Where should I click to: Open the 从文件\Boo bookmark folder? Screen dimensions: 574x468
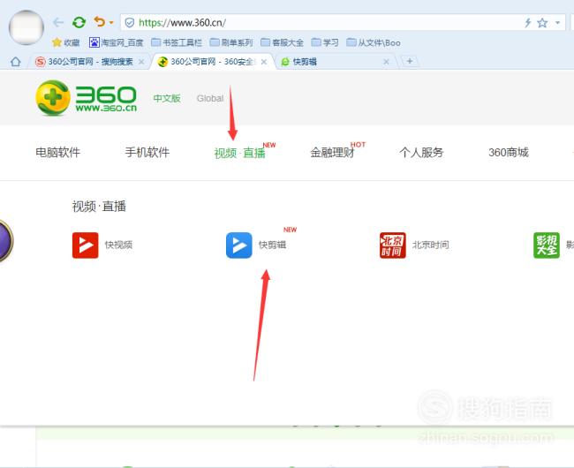pyautogui.click(x=374, y=42)
